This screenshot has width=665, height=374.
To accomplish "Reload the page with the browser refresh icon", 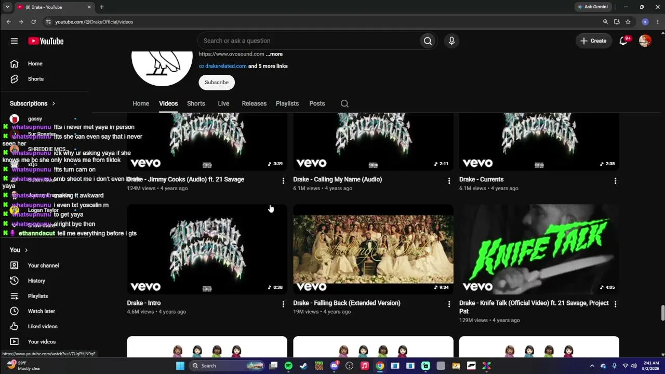I will pyautogui.click(x=33, y=22).
